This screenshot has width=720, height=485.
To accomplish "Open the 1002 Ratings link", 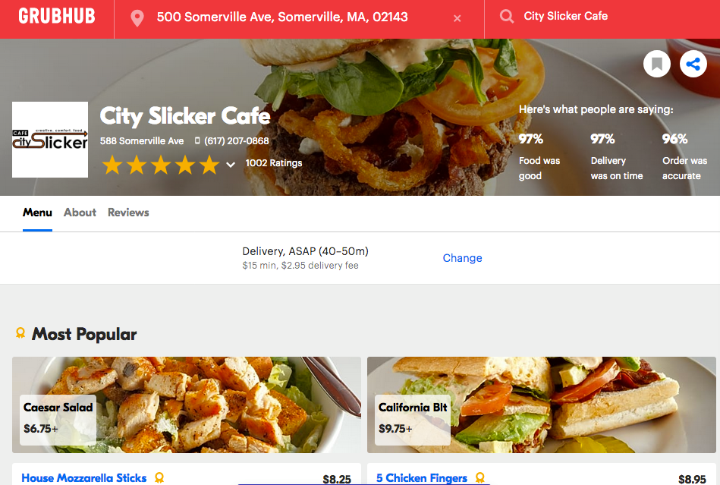I will pos(274,163).
